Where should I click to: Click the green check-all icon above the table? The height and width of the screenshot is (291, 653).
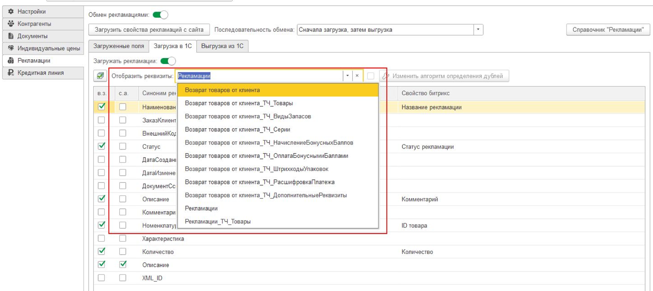100,76
